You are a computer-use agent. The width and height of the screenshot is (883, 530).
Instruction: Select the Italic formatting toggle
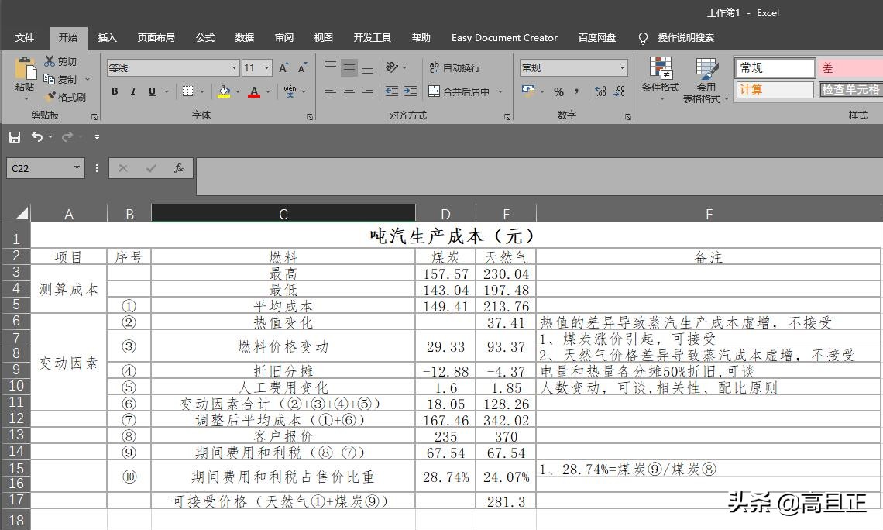coord(132,91)
